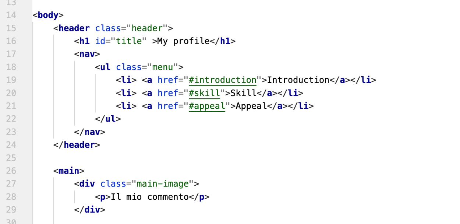Click the closing div tag on line 29
This screenshot has height=224, width=460.
[90, 210]
